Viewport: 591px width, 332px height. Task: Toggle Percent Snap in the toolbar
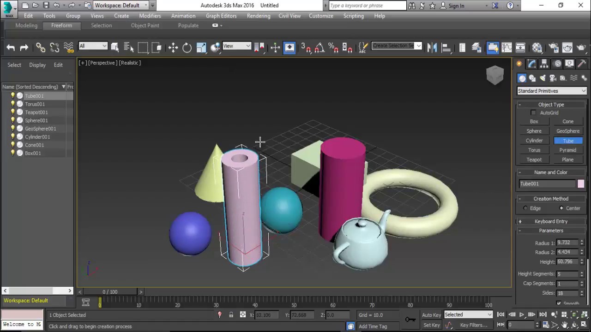333,47
